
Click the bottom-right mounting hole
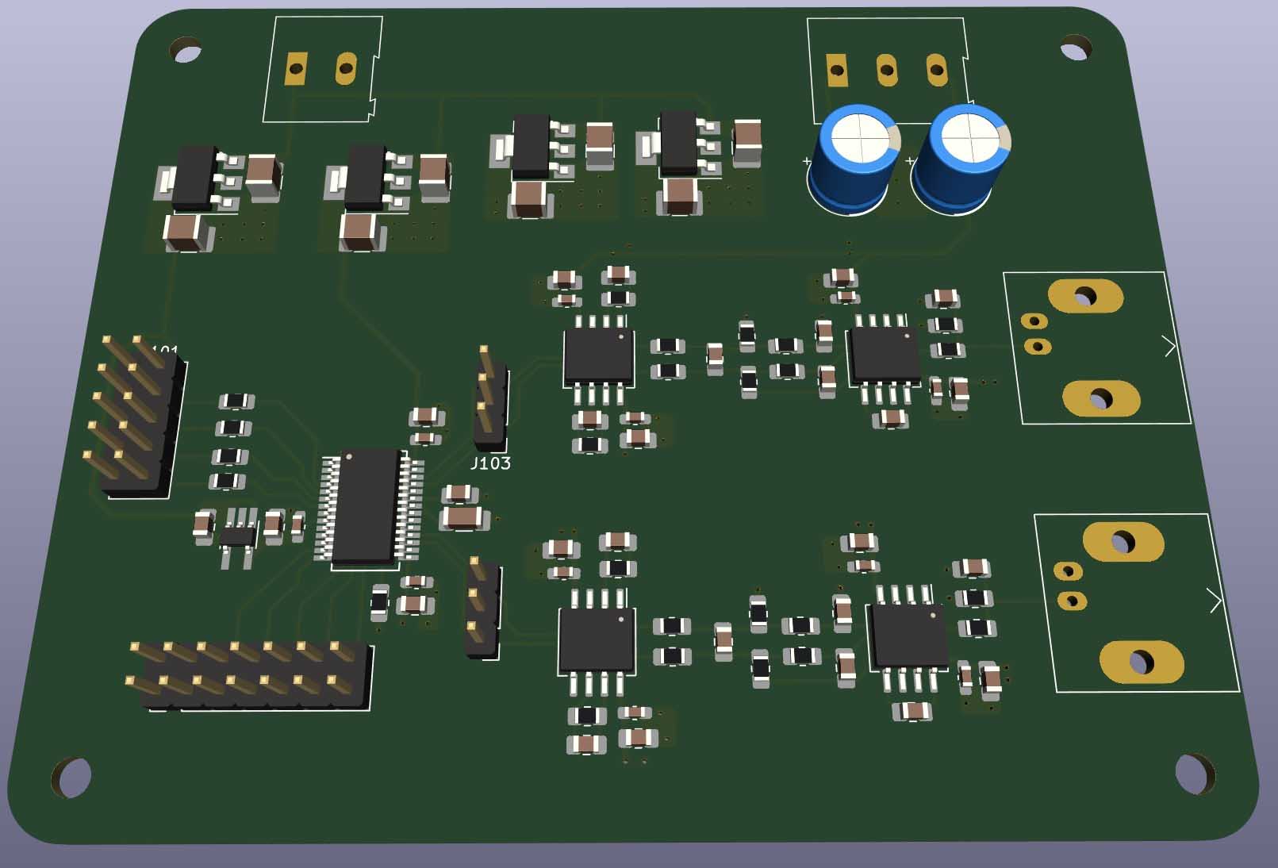click(x=1195, y=772)
